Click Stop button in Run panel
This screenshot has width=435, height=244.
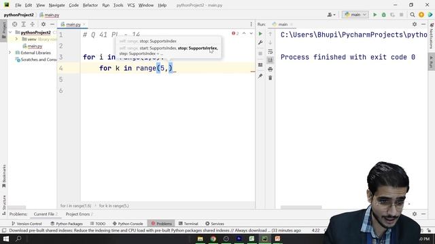[260, 54]
